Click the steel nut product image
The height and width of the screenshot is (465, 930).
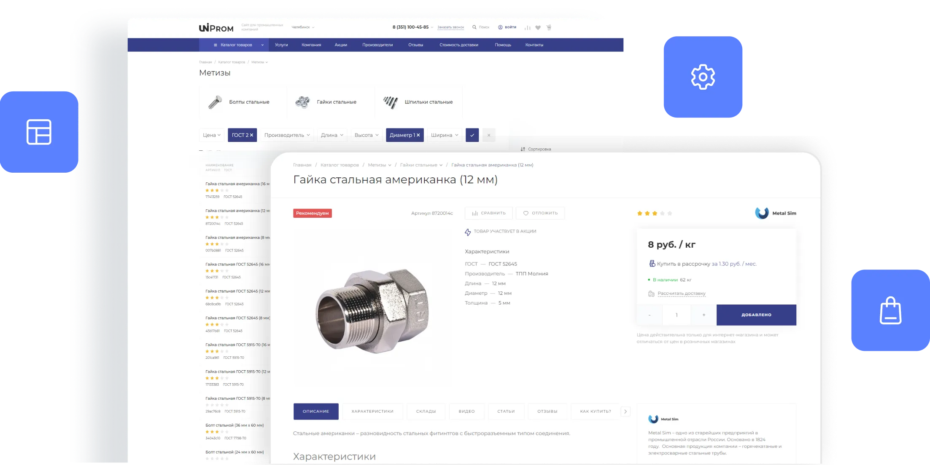pyautogui.click(x=372, y=310)
